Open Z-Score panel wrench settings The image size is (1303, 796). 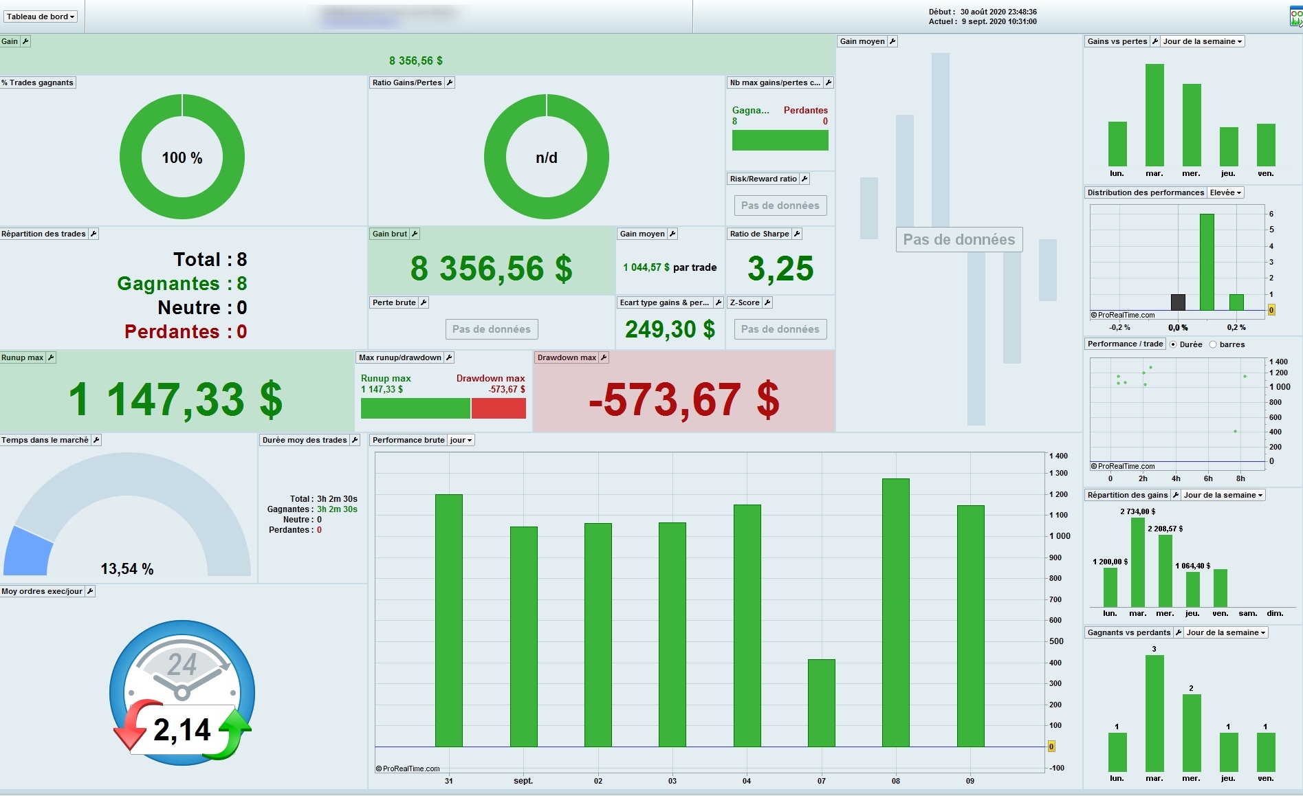[767, 302]
